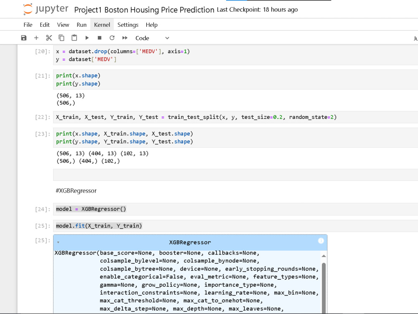Restart kernel and run all cells icon

click(125, 38)
